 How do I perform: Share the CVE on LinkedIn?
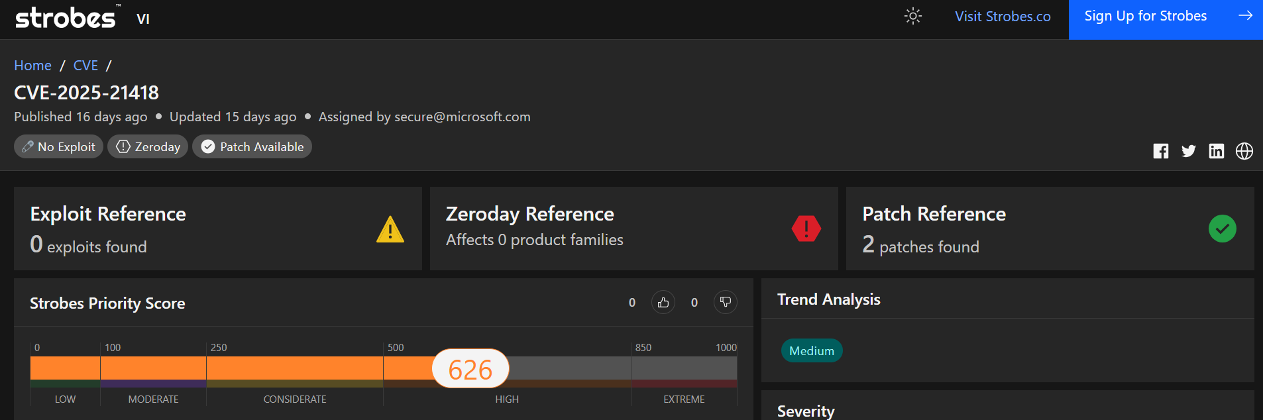1217,151
